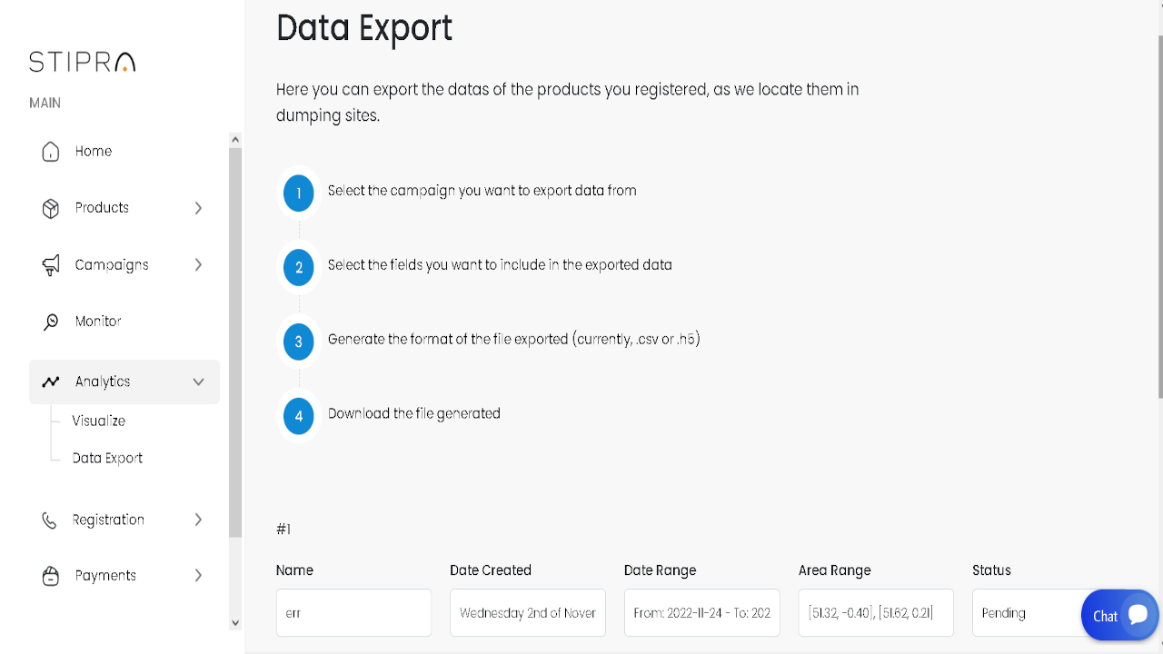The width and height of the screenshot is (1163, 654).
Task: Click the Registration phone icon
Action: tap(49, 520)
